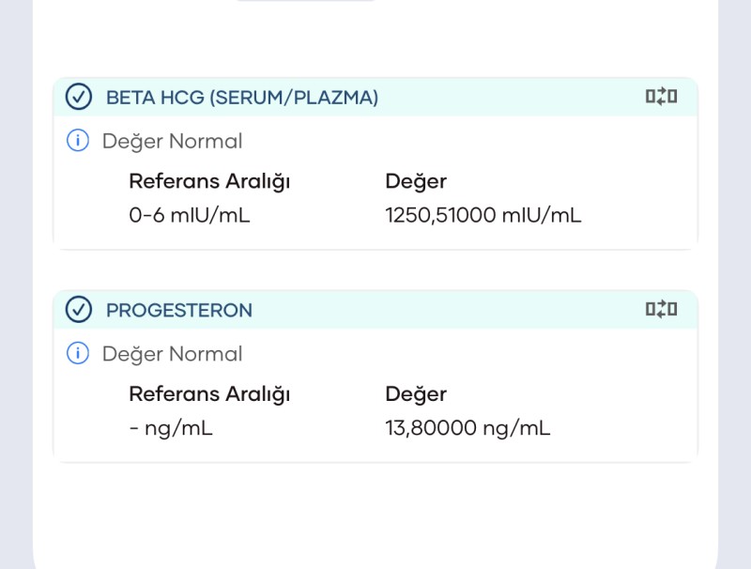
Task: Select the 13,80000 ng/mL result value
Action: (467, 428)
